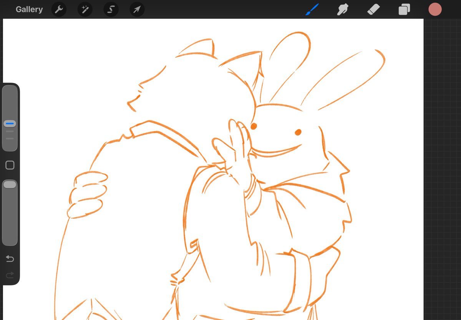Activate the Selection tool
The width and height of the screenshot is (461, 320).
click(x=111, y=9)
